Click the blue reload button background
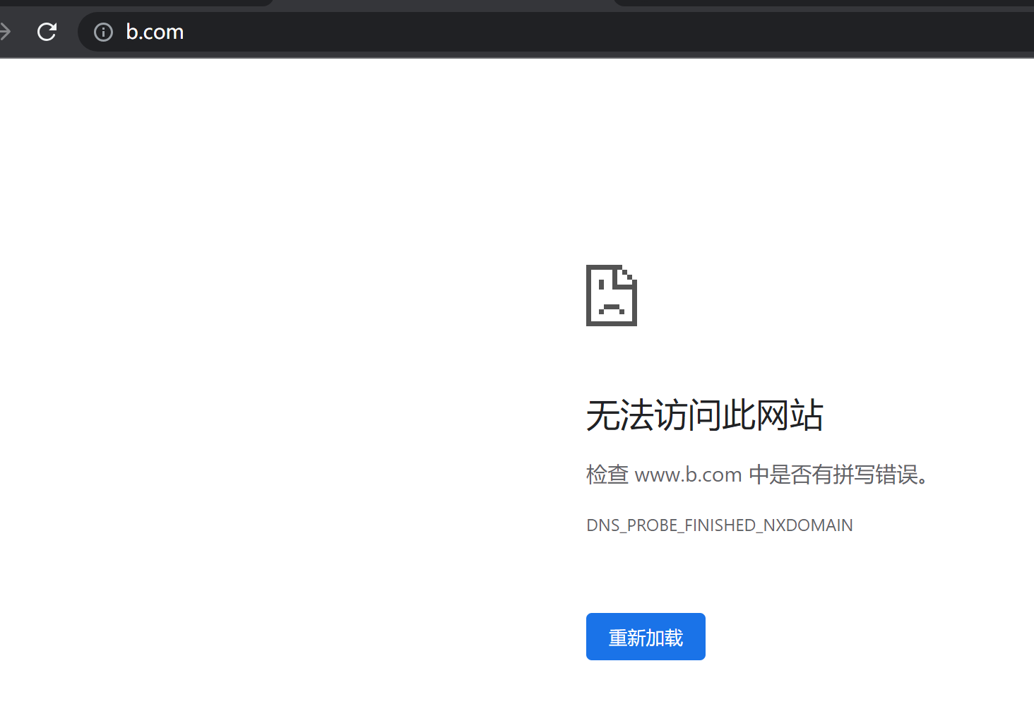This screenshot has width=1034, height=709. pyautogui.click(x=645, y=636)
